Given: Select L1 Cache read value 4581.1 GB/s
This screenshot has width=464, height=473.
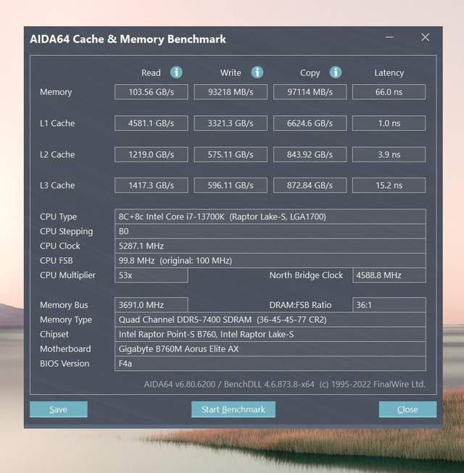Looking at the screenshot, I should (152, 123).
